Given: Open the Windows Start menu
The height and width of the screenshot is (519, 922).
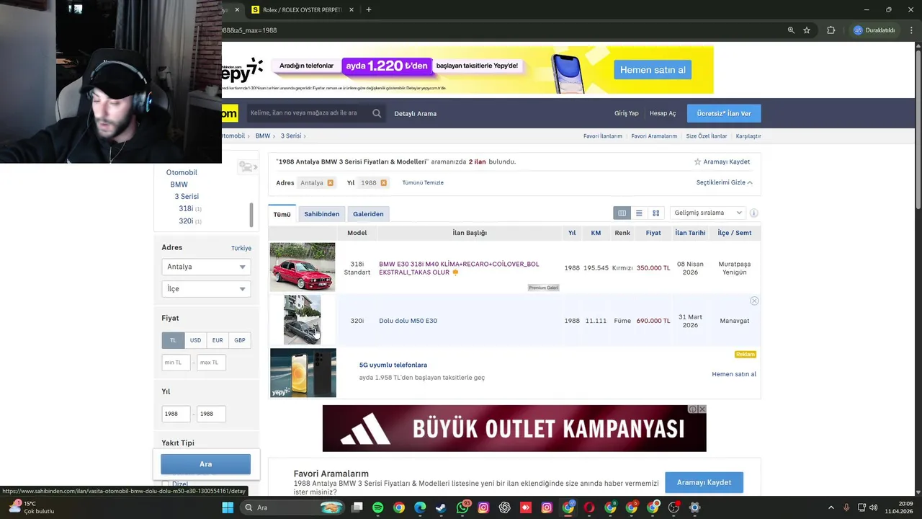Looking at the screenshot, I should (228, 507).
